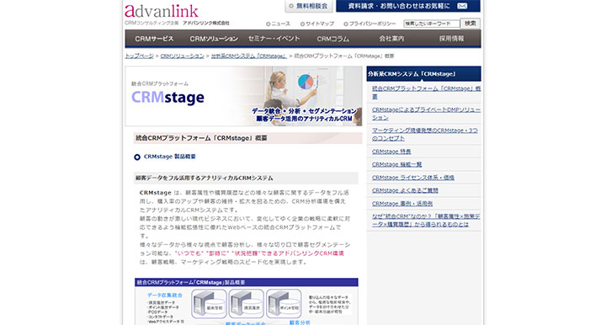Click the CRMstage 製品概要 anchor link
The image size is (606, 325).
[170, 157]
